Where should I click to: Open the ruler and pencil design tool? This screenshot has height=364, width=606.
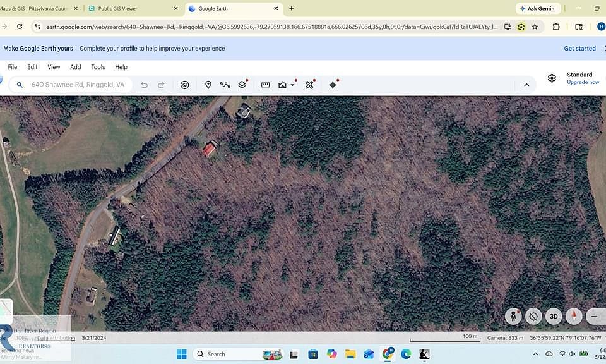click(x=309, y=85)
